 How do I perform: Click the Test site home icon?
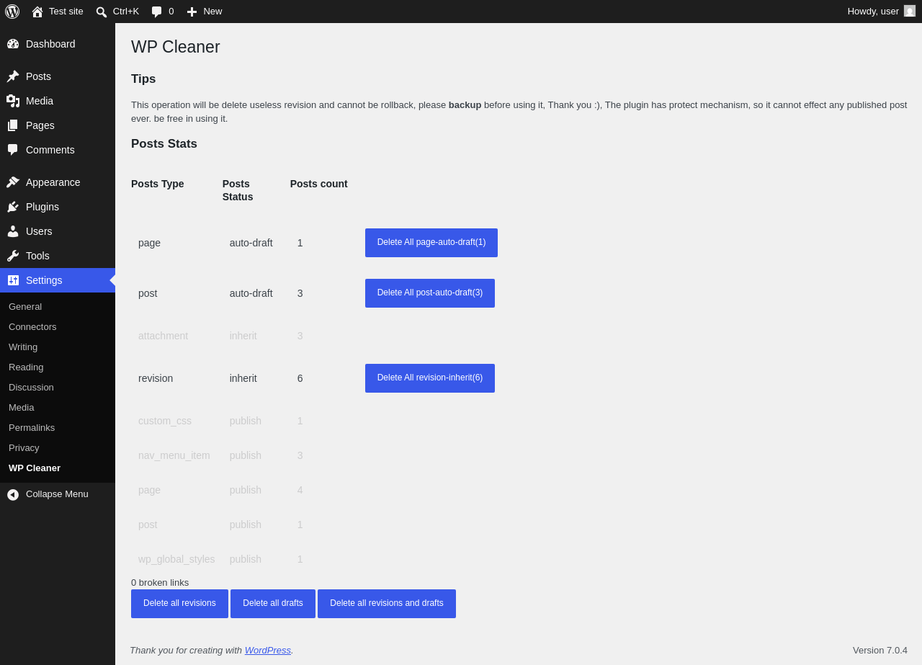pos(37,12)
